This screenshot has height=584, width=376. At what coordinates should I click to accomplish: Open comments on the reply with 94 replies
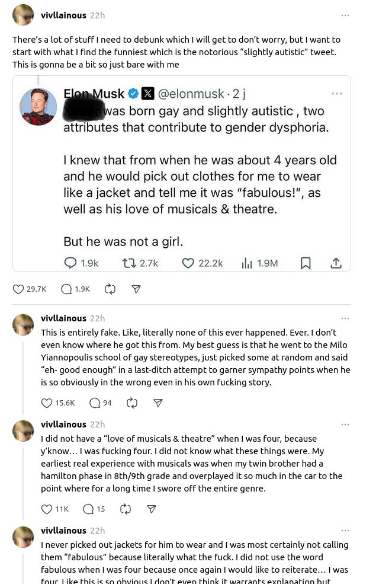click(x=95, y=403)
